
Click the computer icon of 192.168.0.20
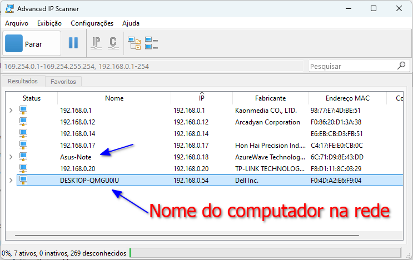tap(23, 168)
